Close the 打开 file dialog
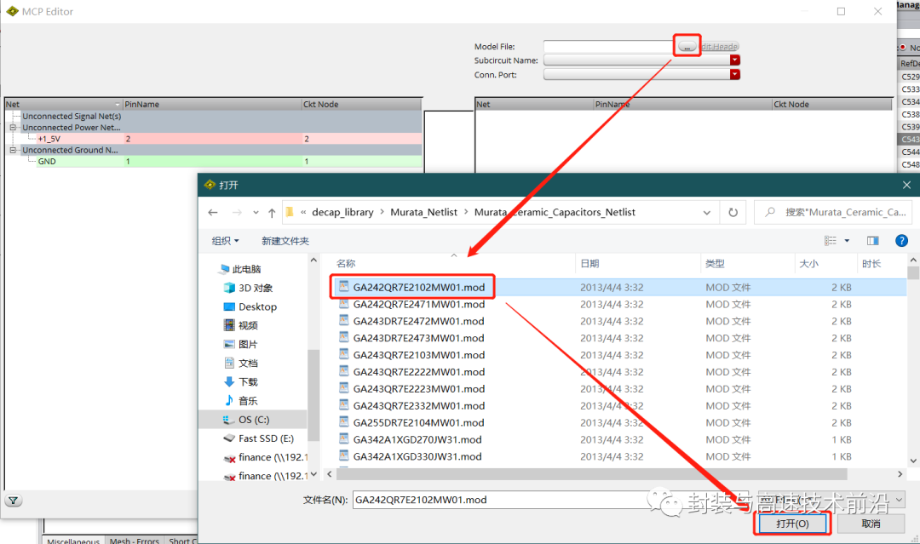The image size is (920, 544). coord(906,185)
